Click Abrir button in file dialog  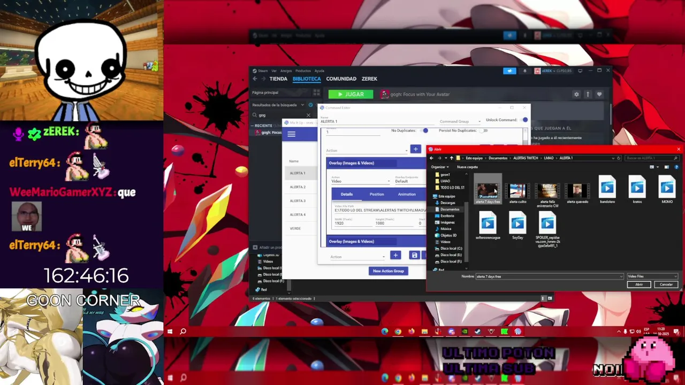639,284
